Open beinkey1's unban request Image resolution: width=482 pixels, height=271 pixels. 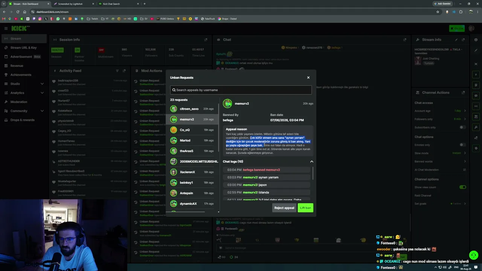click(192, 183)
